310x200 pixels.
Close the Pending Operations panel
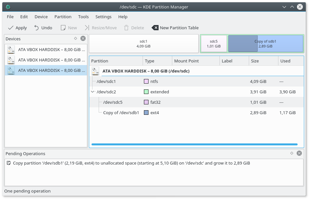[299, 153]
